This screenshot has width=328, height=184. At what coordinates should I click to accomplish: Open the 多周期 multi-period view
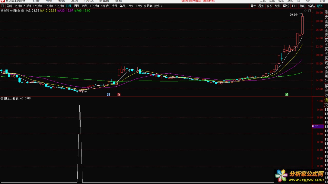coord(148,6)
